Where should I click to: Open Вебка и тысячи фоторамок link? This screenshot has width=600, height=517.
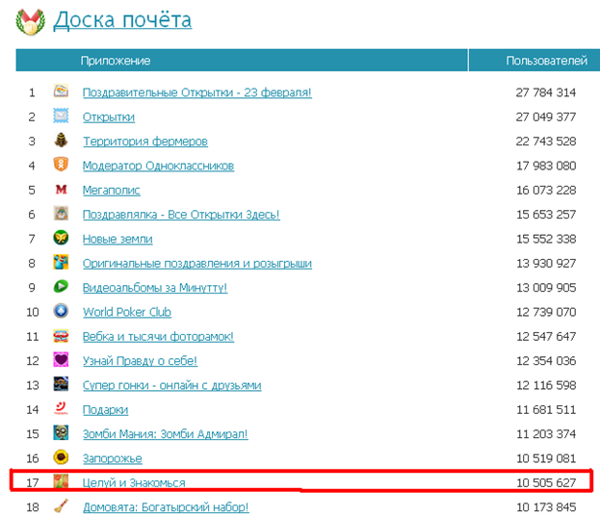coord(158,337)
